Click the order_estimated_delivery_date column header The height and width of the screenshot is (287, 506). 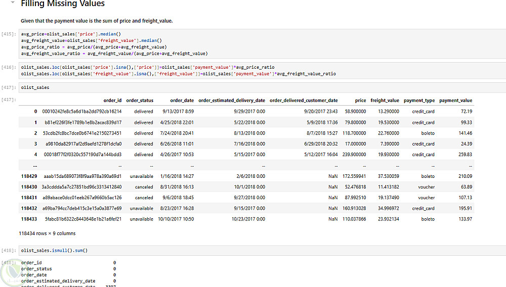(232, 100)
